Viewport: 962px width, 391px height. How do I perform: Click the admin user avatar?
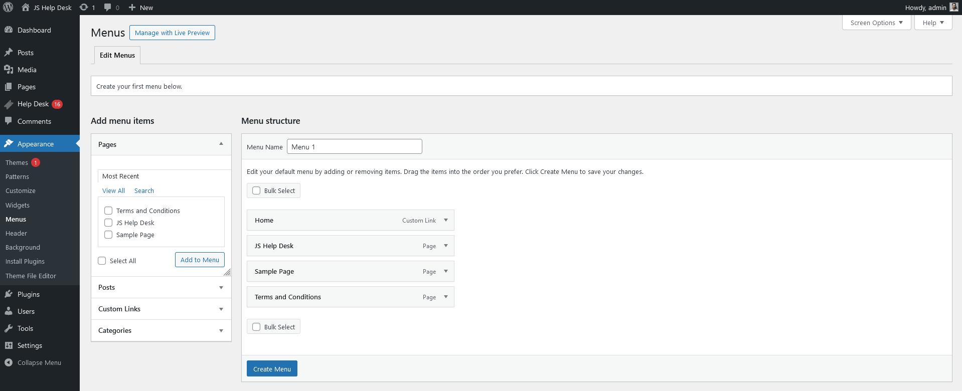pos(953,8)
